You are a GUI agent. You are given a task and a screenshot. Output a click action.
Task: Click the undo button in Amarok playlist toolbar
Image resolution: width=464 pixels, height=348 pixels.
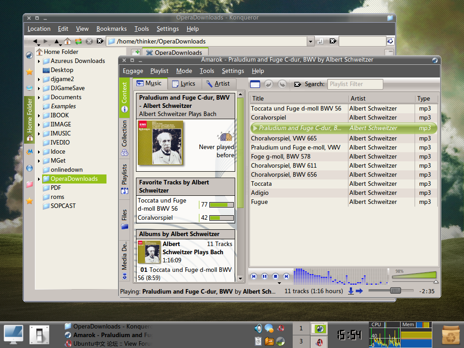coord(268,84)
